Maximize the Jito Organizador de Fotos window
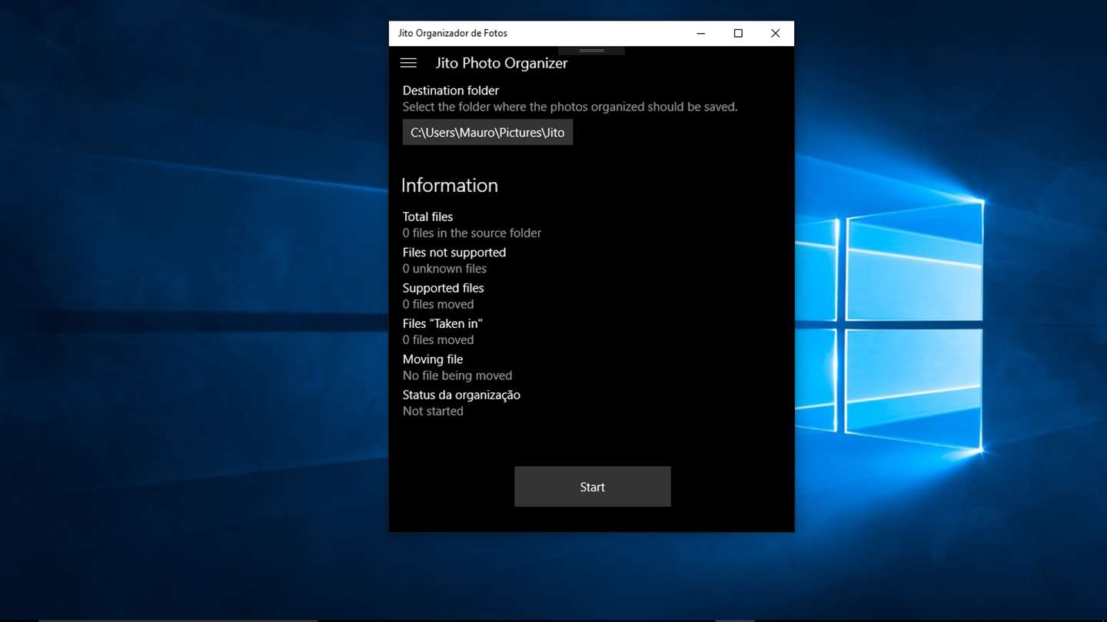This screenshot has width=1107, height=622. (738, 33)
